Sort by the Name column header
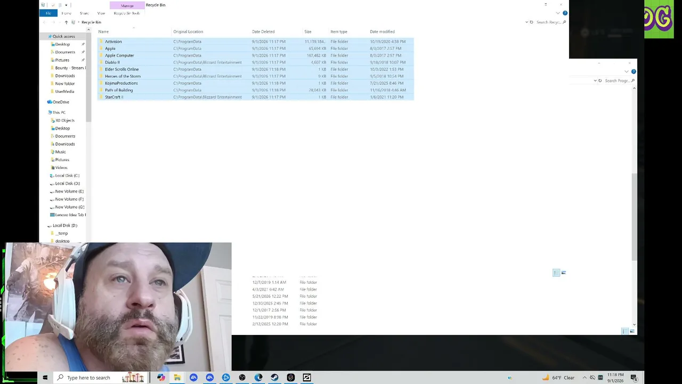The width and height of the screenshot is (682, 384). coord(103,31)
